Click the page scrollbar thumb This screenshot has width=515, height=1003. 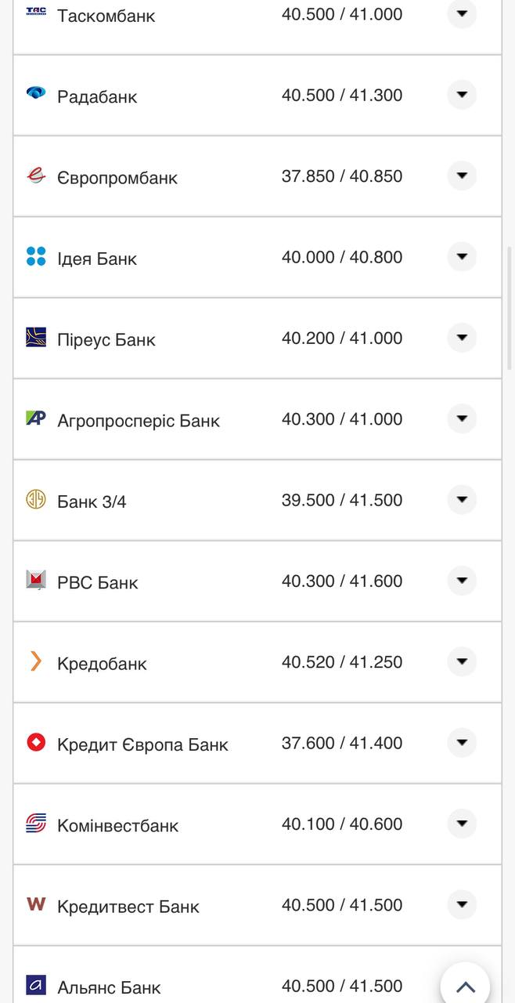coord(510,294)
